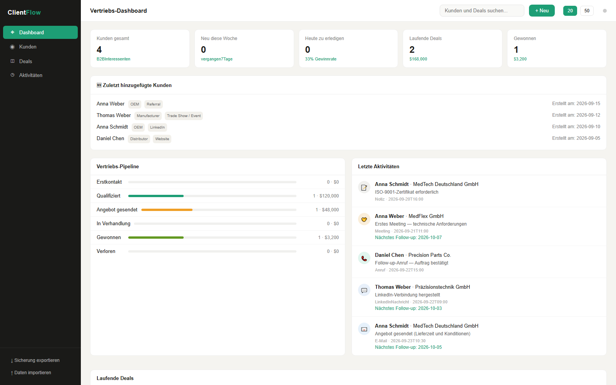Click the Trade Show / Event tag

184,116
